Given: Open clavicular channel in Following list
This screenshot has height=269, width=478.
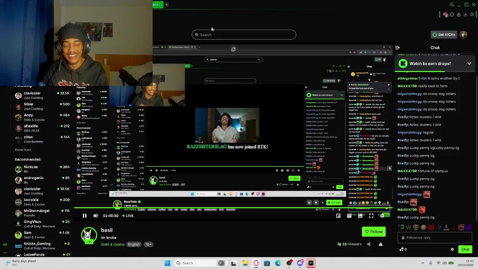Looking at the screenshot, I should point(42,95).
